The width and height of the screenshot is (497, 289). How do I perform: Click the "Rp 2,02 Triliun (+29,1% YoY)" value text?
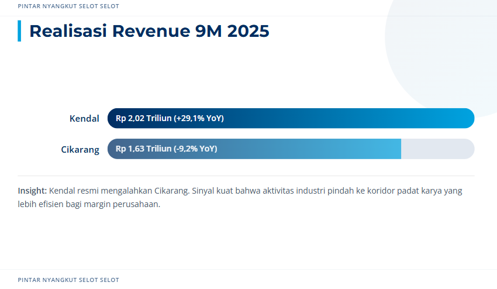(170, 118)
